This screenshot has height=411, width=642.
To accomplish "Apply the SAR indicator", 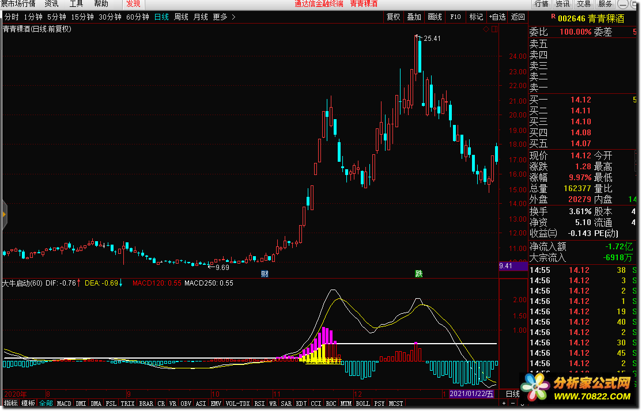I will [286, 404].
